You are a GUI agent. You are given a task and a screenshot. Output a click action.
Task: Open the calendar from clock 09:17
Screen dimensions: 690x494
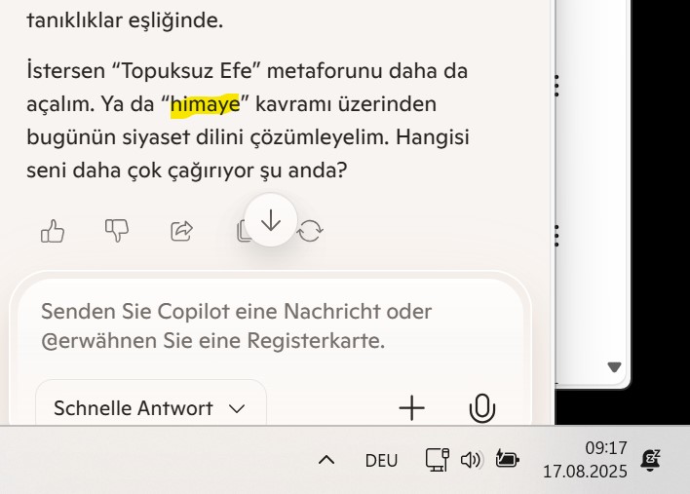(585, 460)
